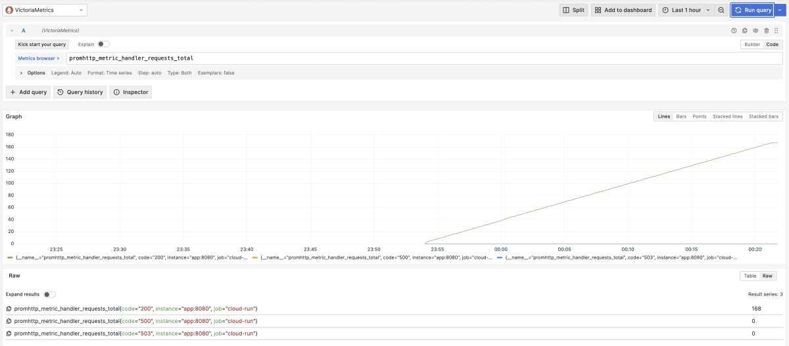The image size is (789, 346).
Task: Open the Metrics browser
Action: point(39,58)
